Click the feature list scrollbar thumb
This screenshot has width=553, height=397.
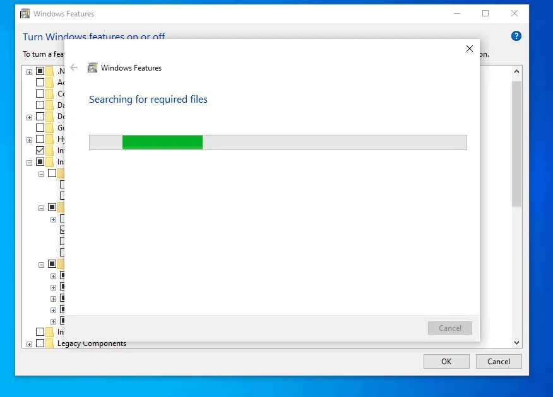[x=516, y=144]
